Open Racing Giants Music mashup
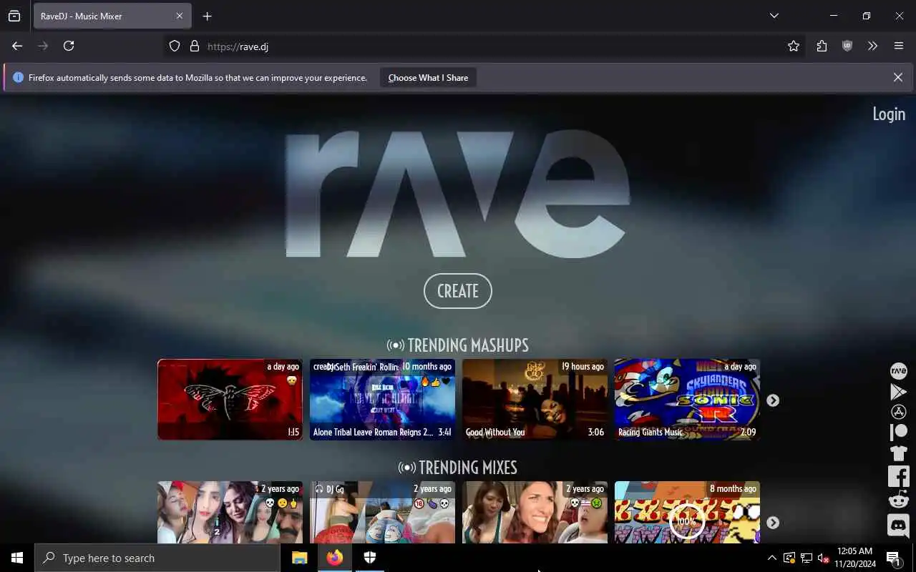Viewport: 916px width, 572px height. tap(687, 399)
